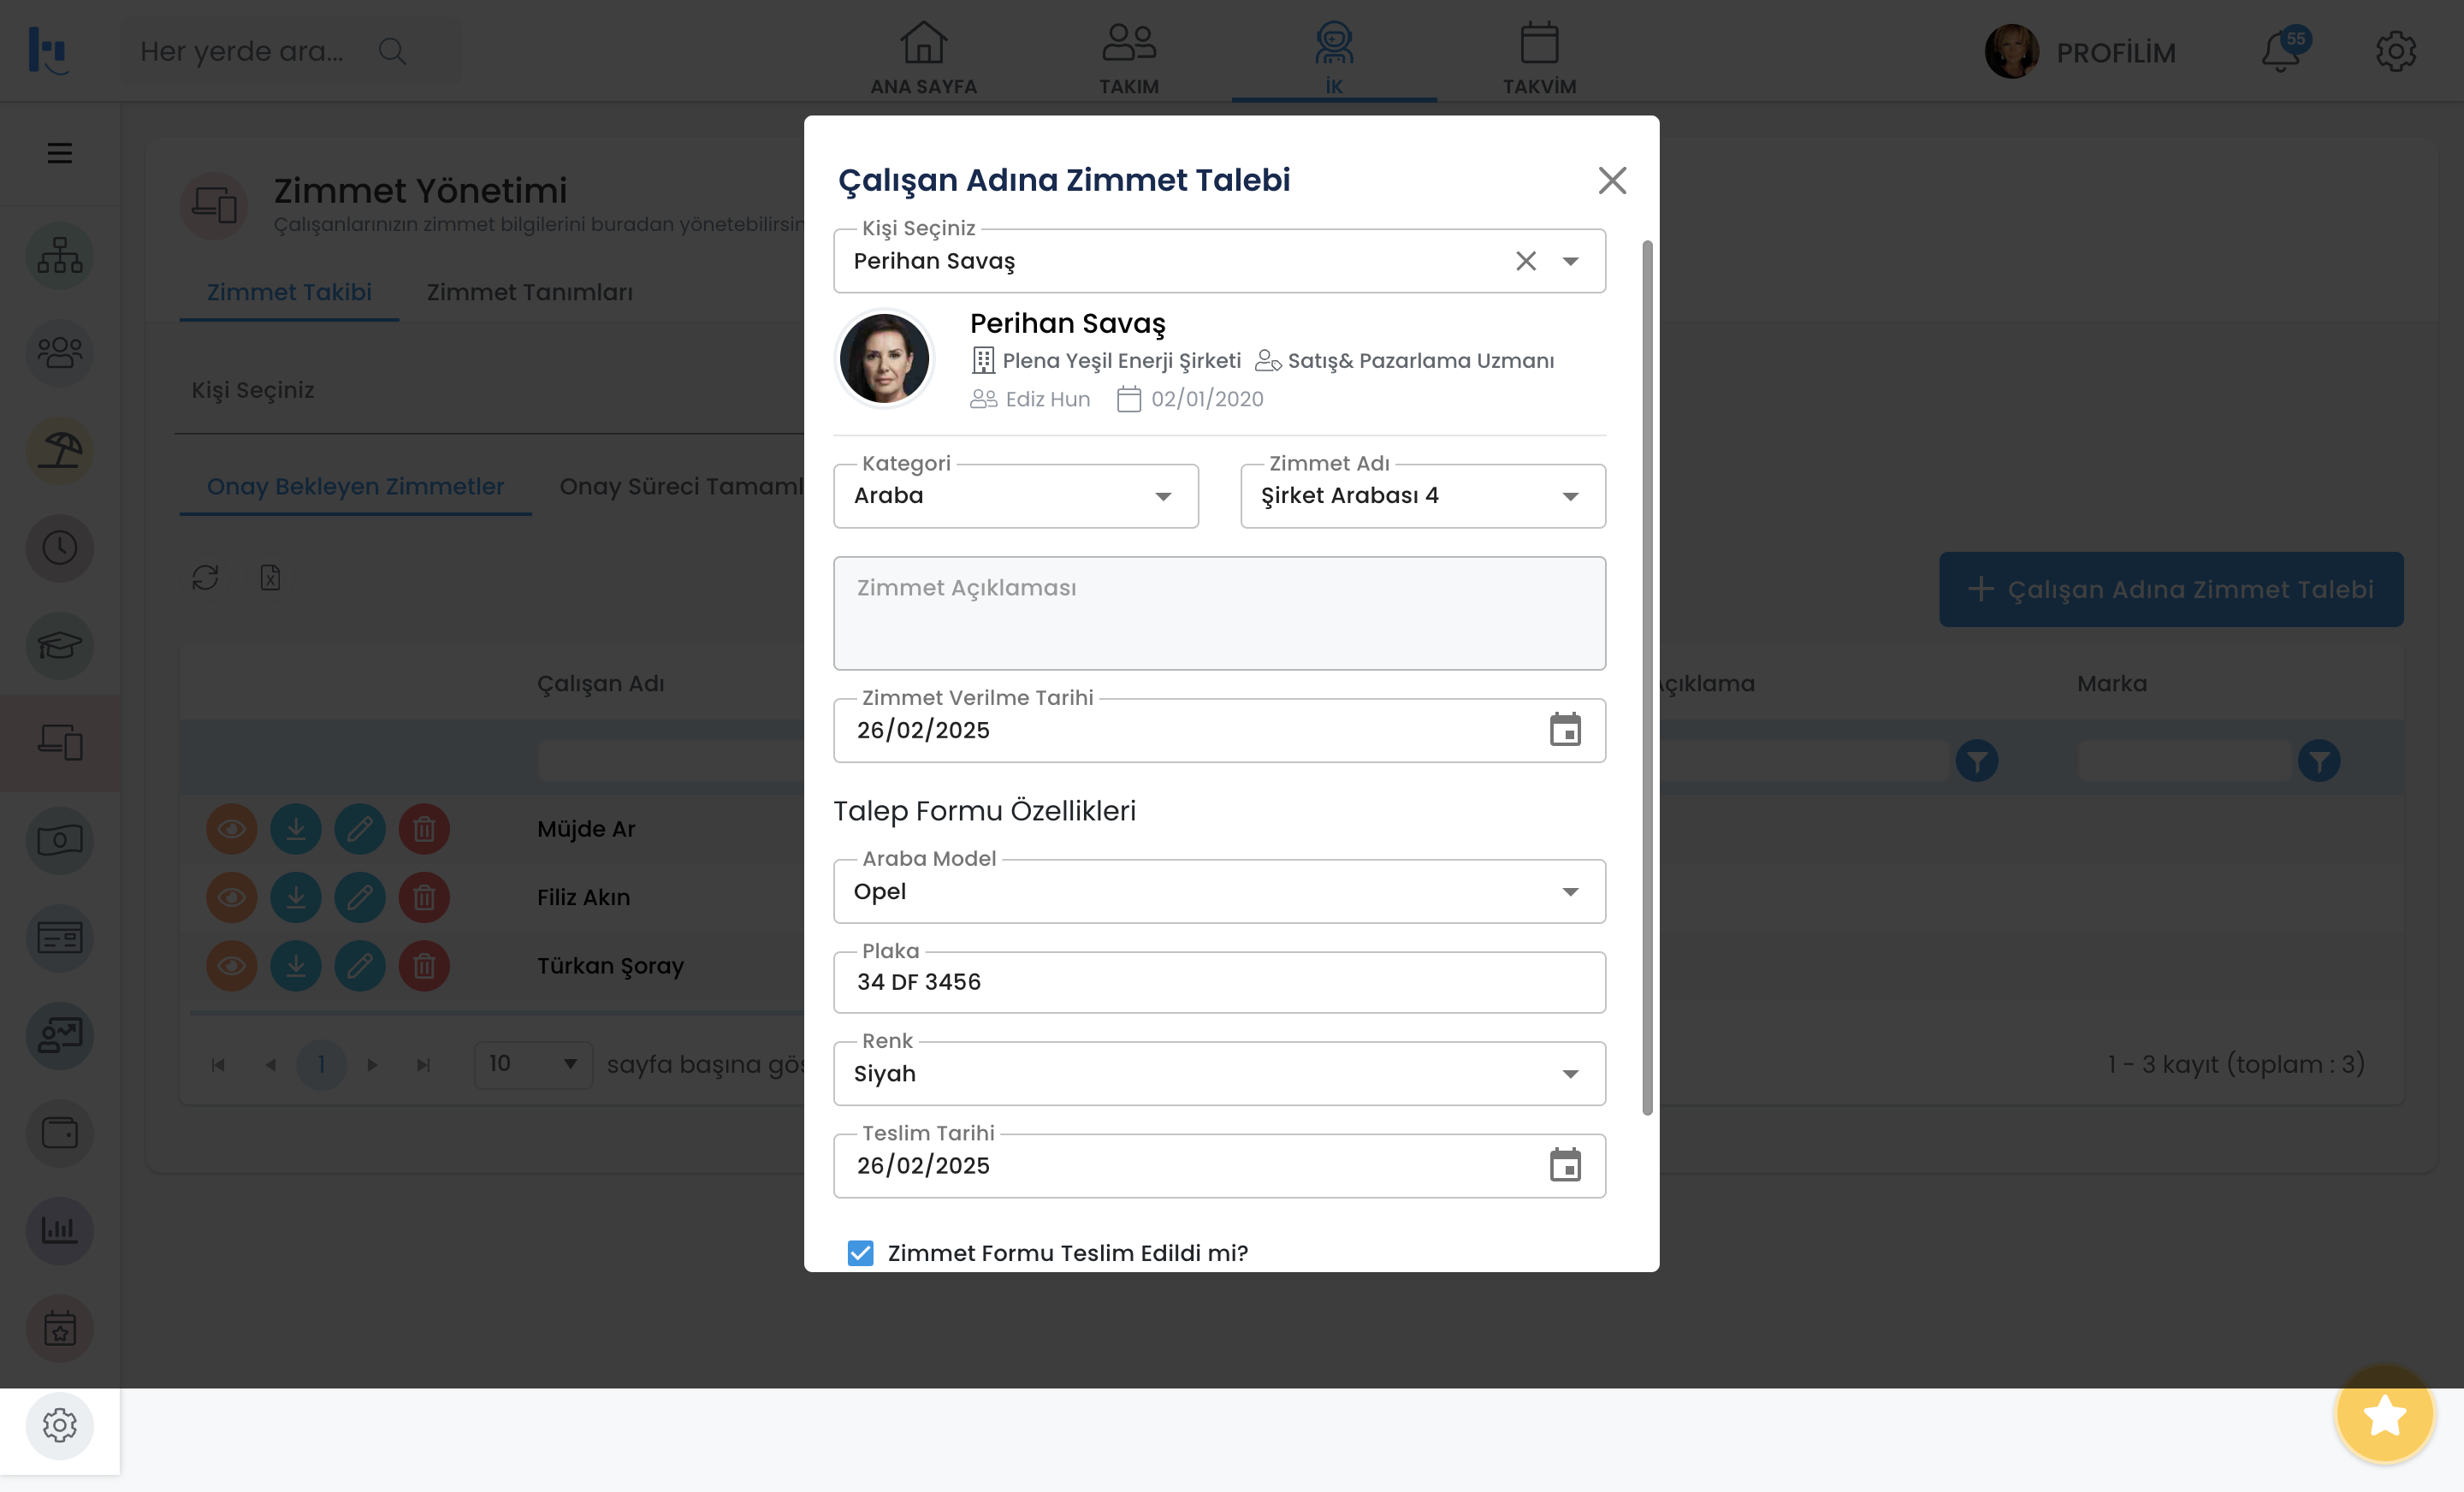Click the settings gear in the bottom-left sidebar
Viewport: 2464px width, 1492px height.
60,1425
